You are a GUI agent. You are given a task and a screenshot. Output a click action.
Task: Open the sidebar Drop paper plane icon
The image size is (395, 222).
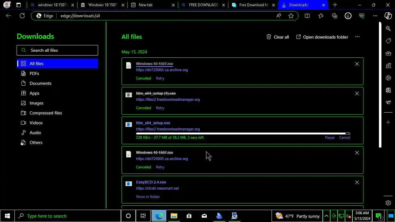(388, 102)
